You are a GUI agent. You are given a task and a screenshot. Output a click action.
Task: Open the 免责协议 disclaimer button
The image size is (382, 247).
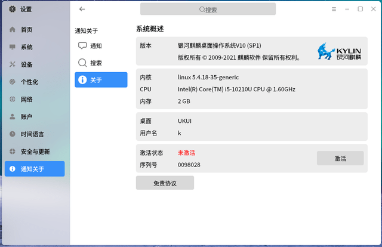click(x=165, y=183)
